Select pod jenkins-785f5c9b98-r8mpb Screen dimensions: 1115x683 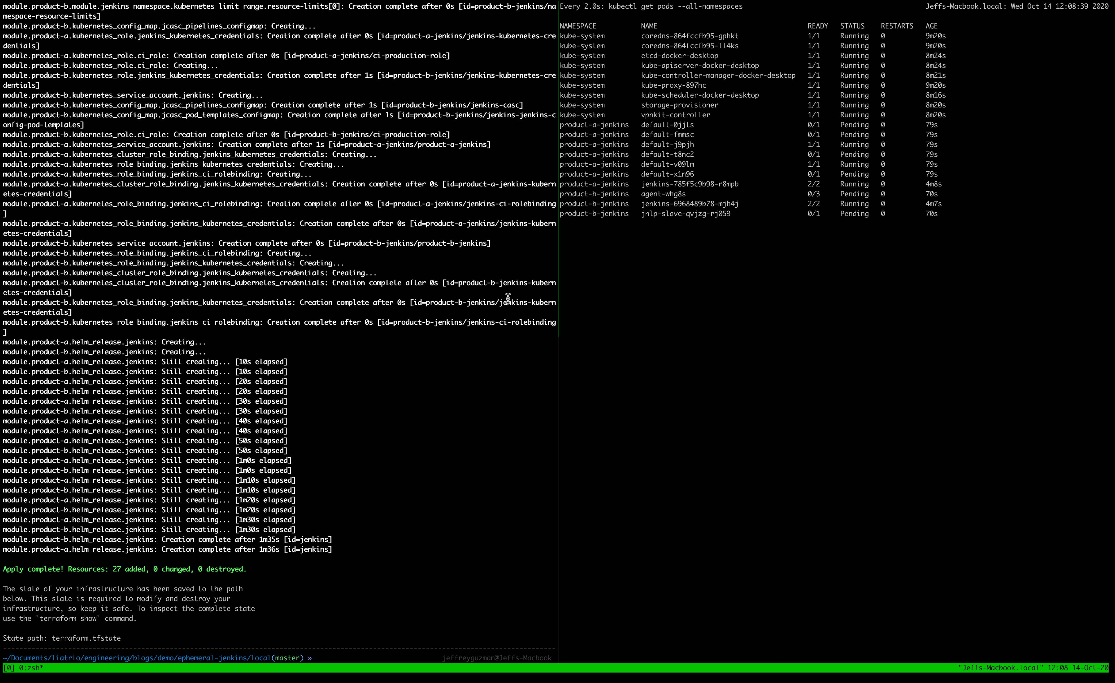click(689, 184)
